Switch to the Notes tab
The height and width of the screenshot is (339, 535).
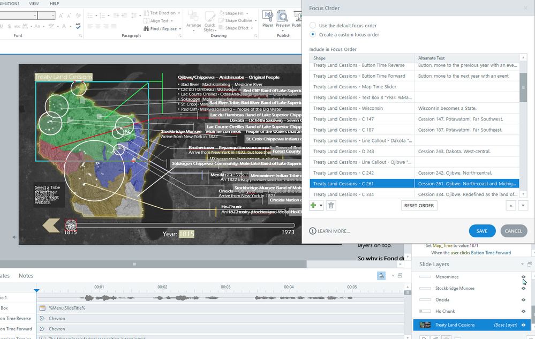coord(26,276)
